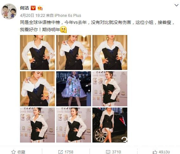Click the thinking emoji in post text
Viewport: 180px width, 154px height.
63,30
